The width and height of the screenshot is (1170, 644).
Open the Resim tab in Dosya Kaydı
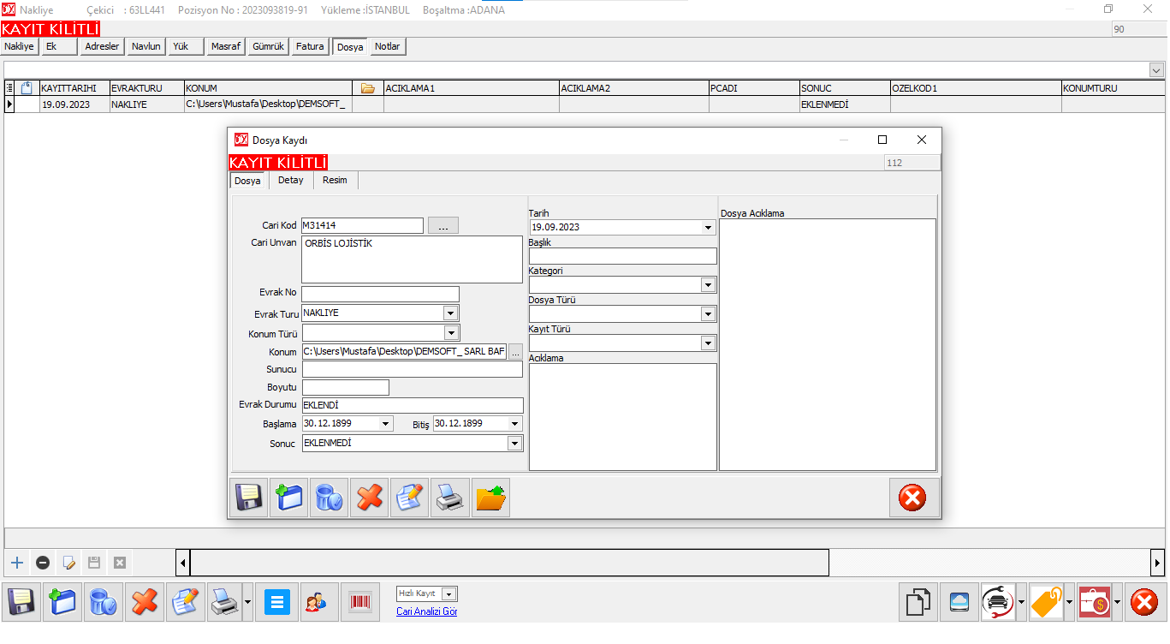click(x=335, y=181)
